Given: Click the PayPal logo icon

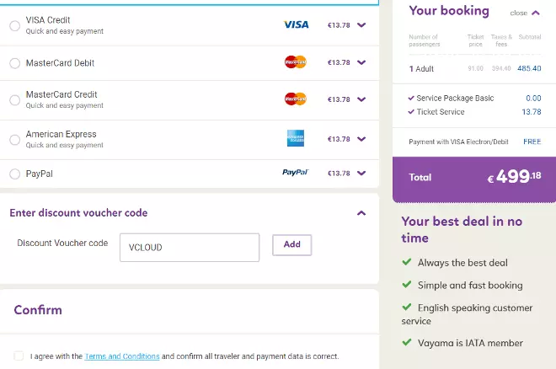Looking at the screenshot, I should coord(296,173).
